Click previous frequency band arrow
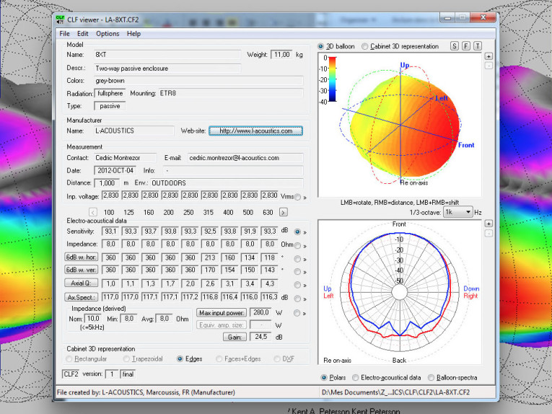Image resolution: width=552 pixels, height=414 pixels. click(93, 213)
